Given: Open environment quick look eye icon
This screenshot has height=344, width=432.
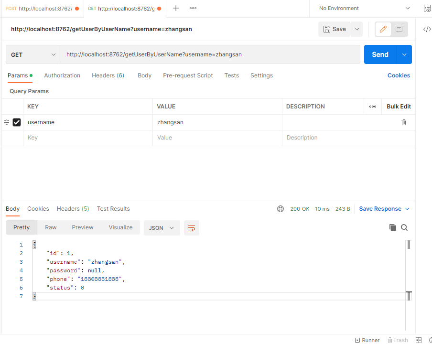Looking at the screenshot, I should [x=427, y=8].
